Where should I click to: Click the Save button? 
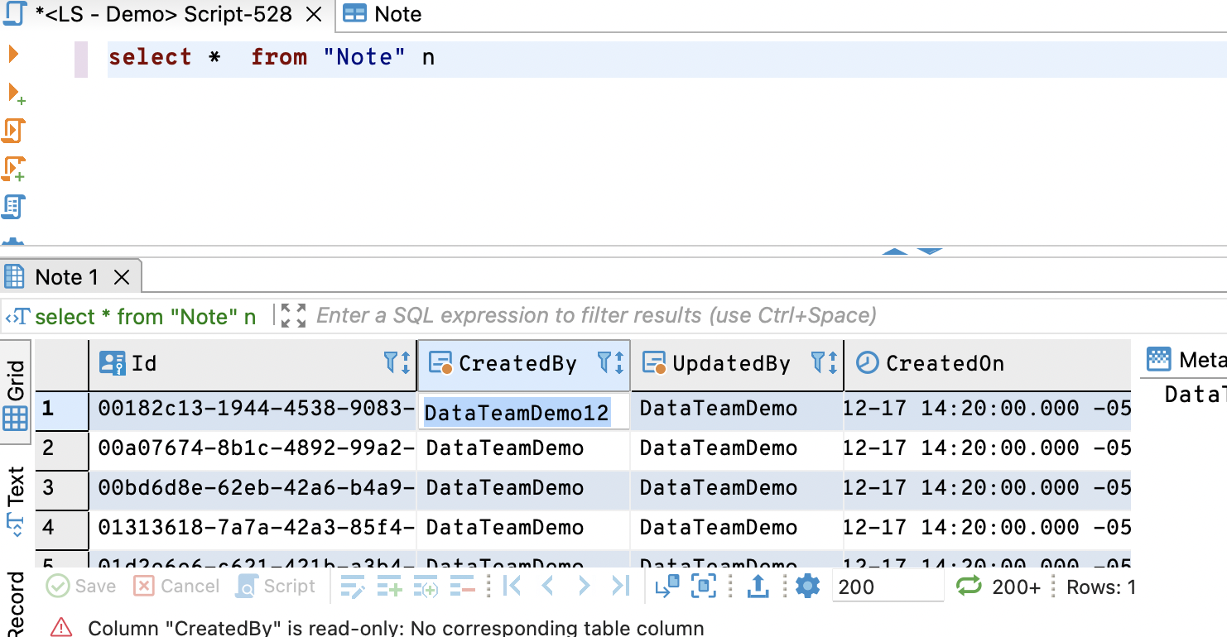[81, 587]
